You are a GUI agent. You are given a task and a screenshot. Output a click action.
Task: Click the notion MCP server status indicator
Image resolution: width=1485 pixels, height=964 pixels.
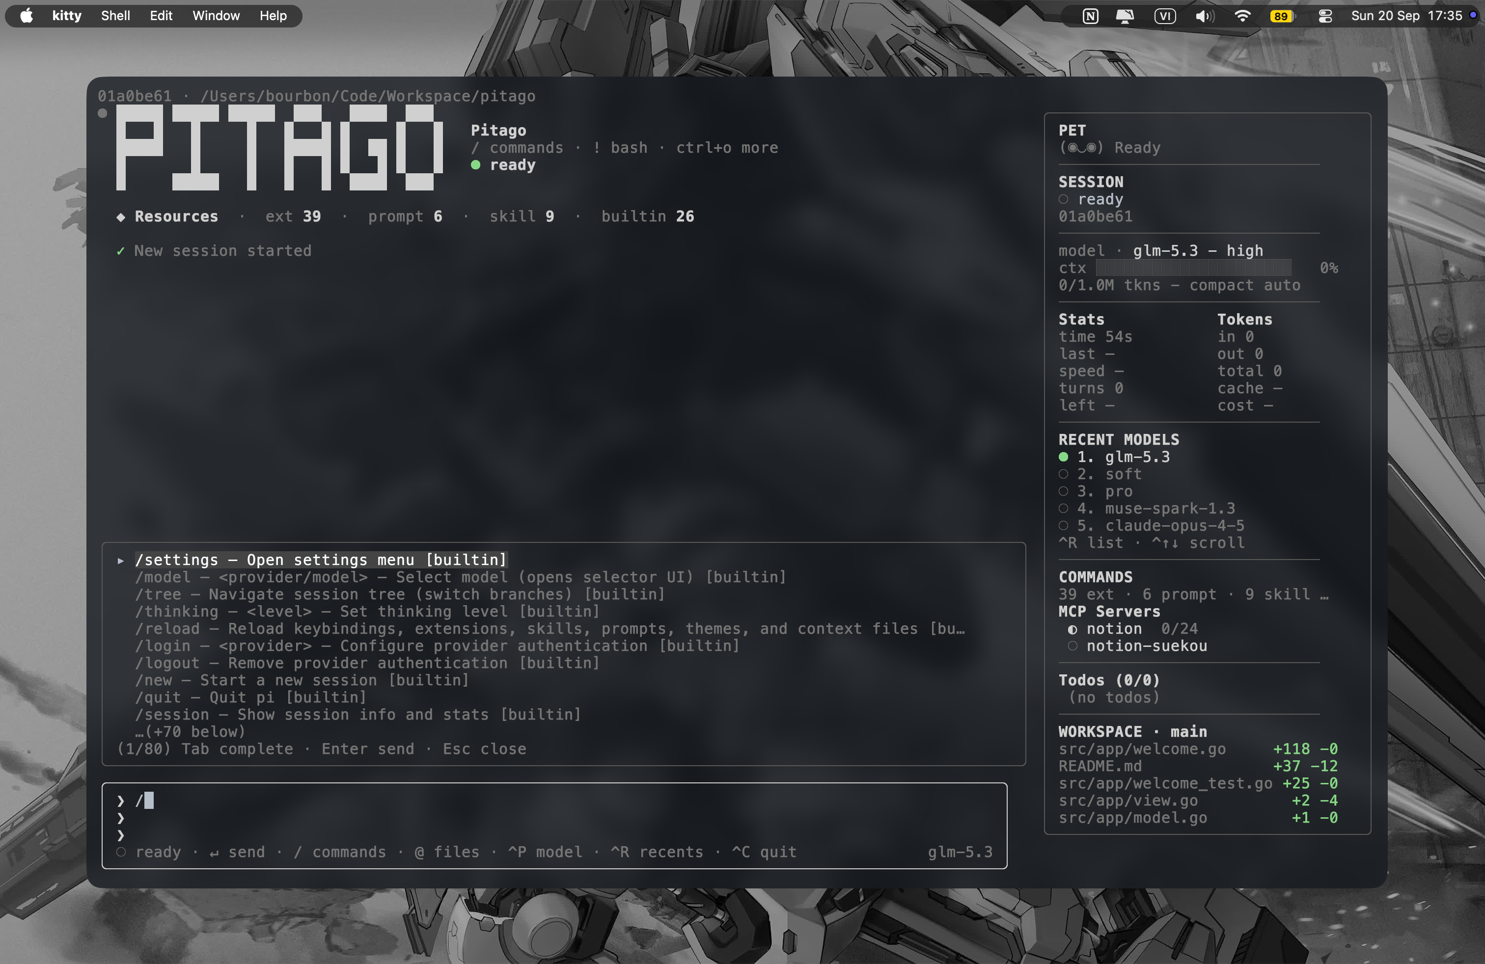[x=1072, y=629]
